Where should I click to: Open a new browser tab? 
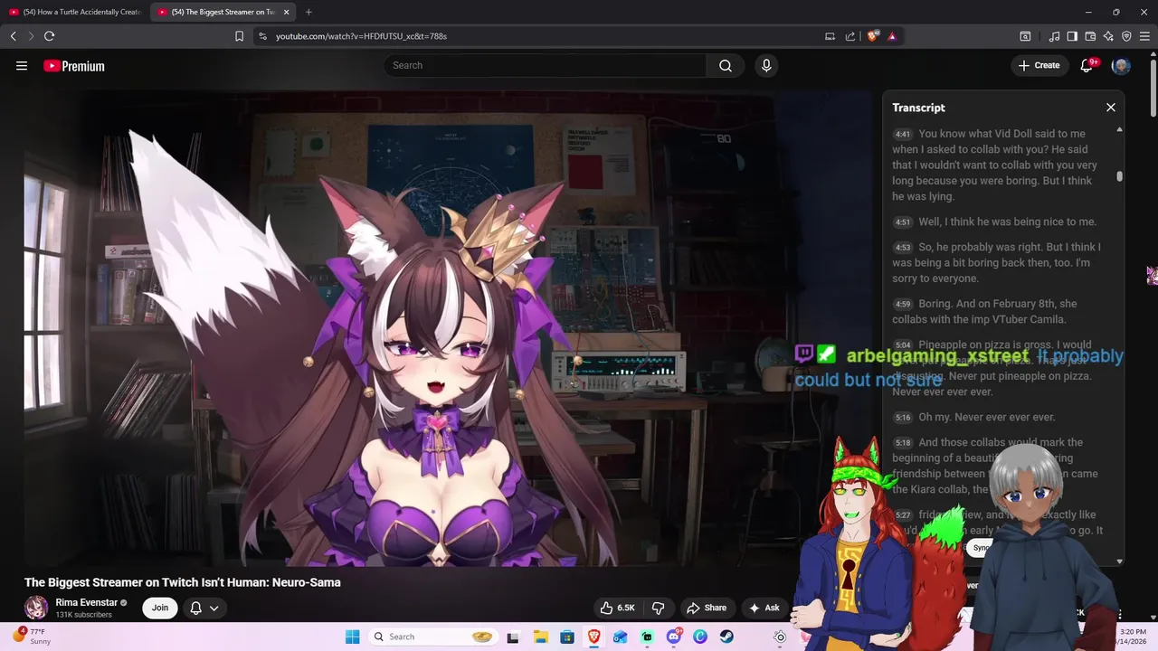point(308,12)
